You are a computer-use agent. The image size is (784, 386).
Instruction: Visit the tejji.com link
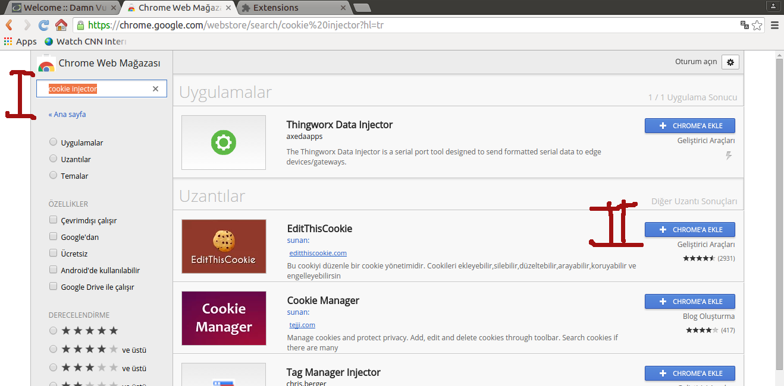(302, 325)
